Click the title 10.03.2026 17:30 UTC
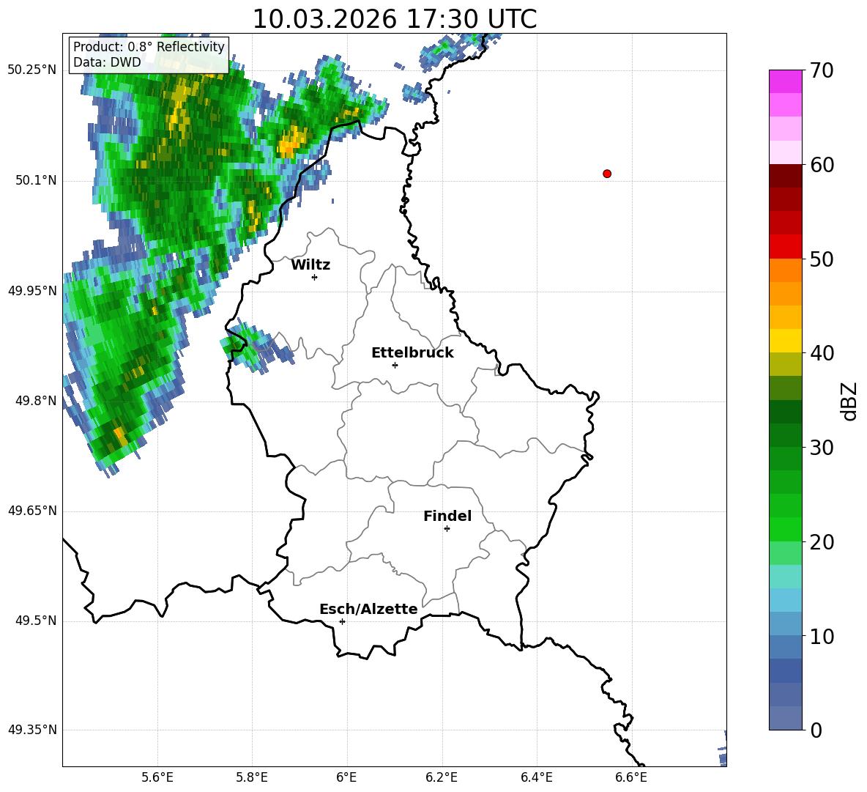Image resolution: width=867 pixels, height=792 pixels. click(394, 19)
